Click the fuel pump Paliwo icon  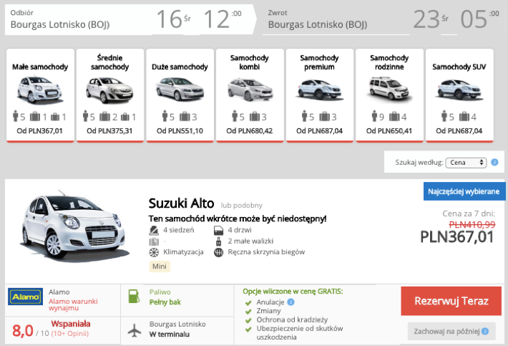134,297
